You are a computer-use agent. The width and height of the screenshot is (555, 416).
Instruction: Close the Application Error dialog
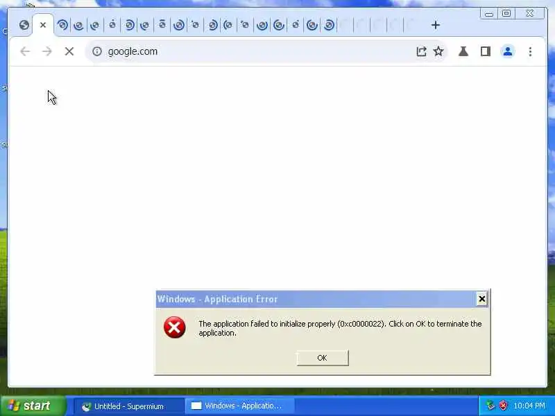coord(481,299)
